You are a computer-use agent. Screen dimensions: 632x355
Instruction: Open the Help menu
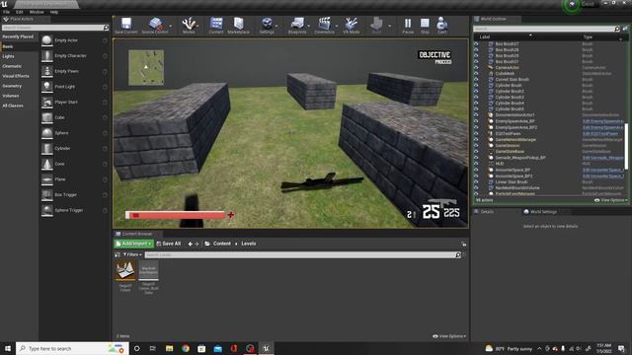point(54,12)
